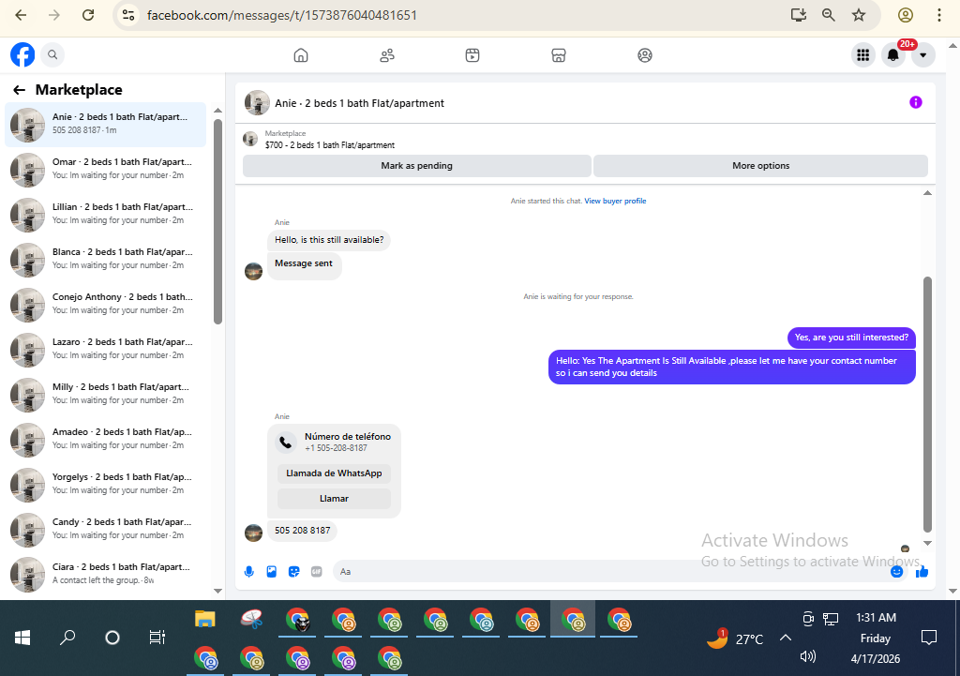Open the apps grid menu
The image size is (960, 676).
(863, 55)
